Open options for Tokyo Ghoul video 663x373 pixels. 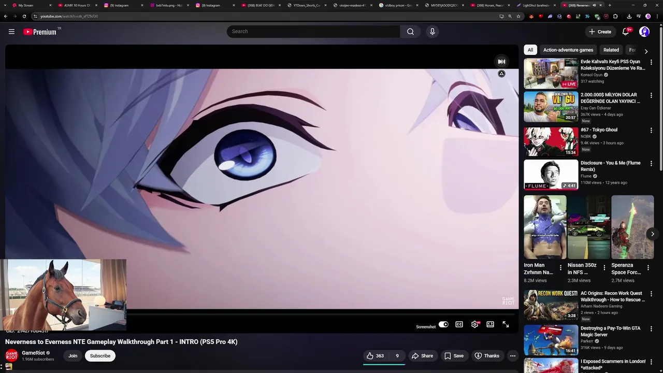click(x=651, y=131)
